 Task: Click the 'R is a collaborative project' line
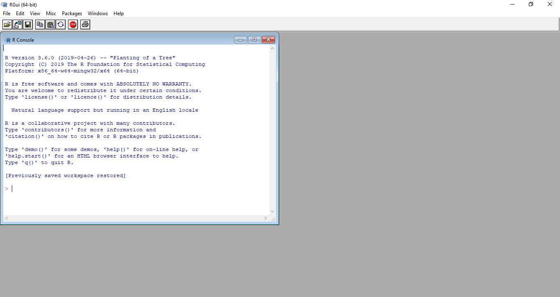tap(90, 123)
